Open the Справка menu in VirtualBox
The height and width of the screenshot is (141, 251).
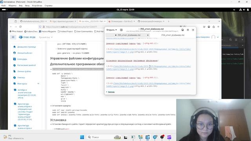click(49, 5)
